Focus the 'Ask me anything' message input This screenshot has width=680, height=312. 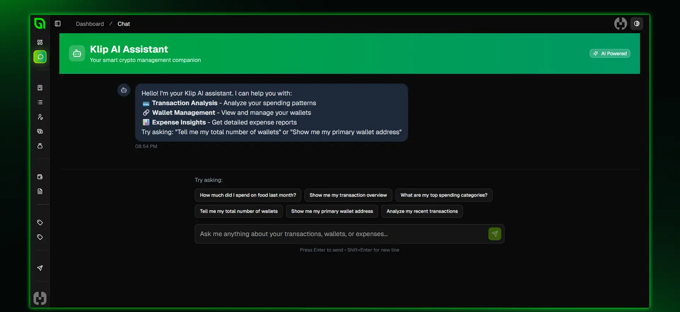pos(340,234)
